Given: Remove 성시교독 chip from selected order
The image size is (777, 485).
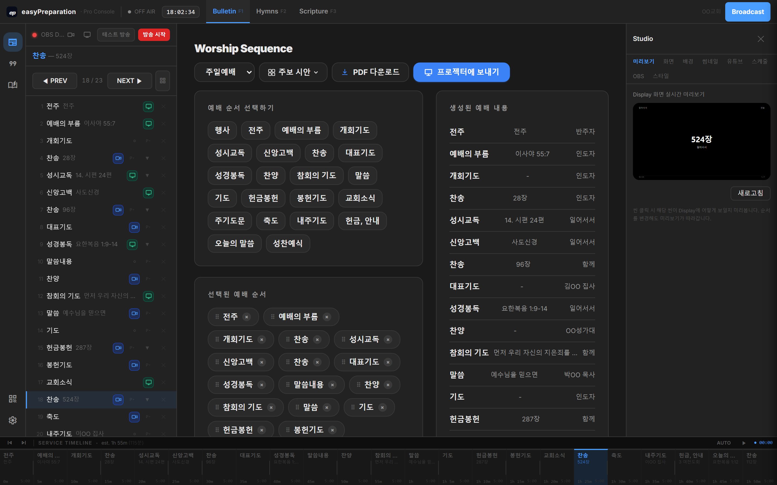Looking at the screenshot, I should click(388, 339).
